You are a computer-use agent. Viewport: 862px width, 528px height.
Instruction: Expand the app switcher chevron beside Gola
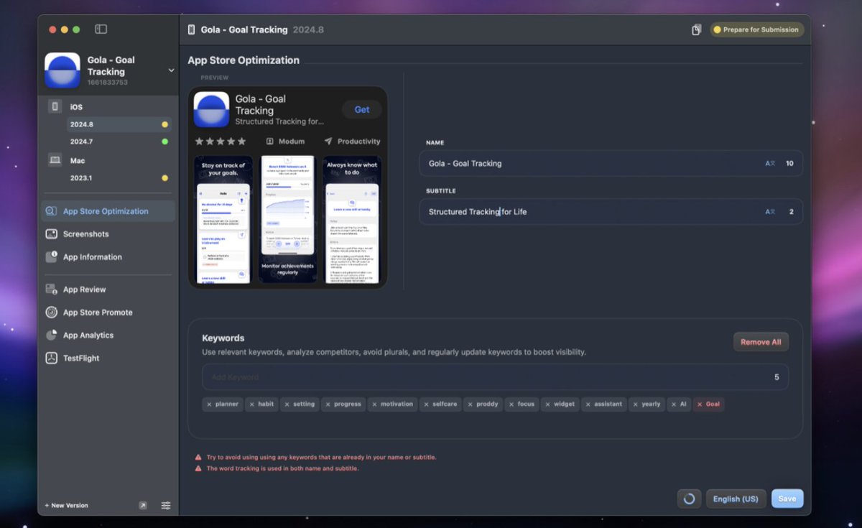(171, 70)
